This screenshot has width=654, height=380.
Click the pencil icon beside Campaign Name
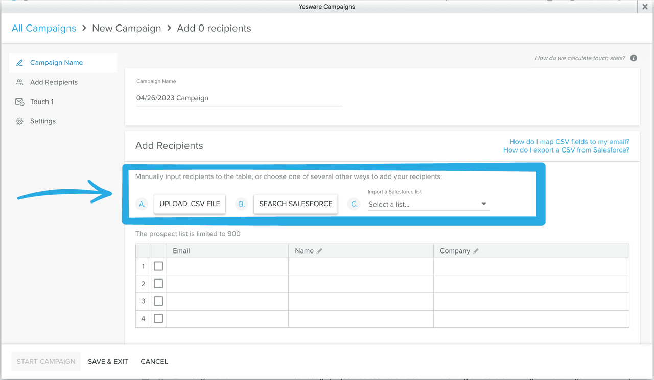click(19, 63)
